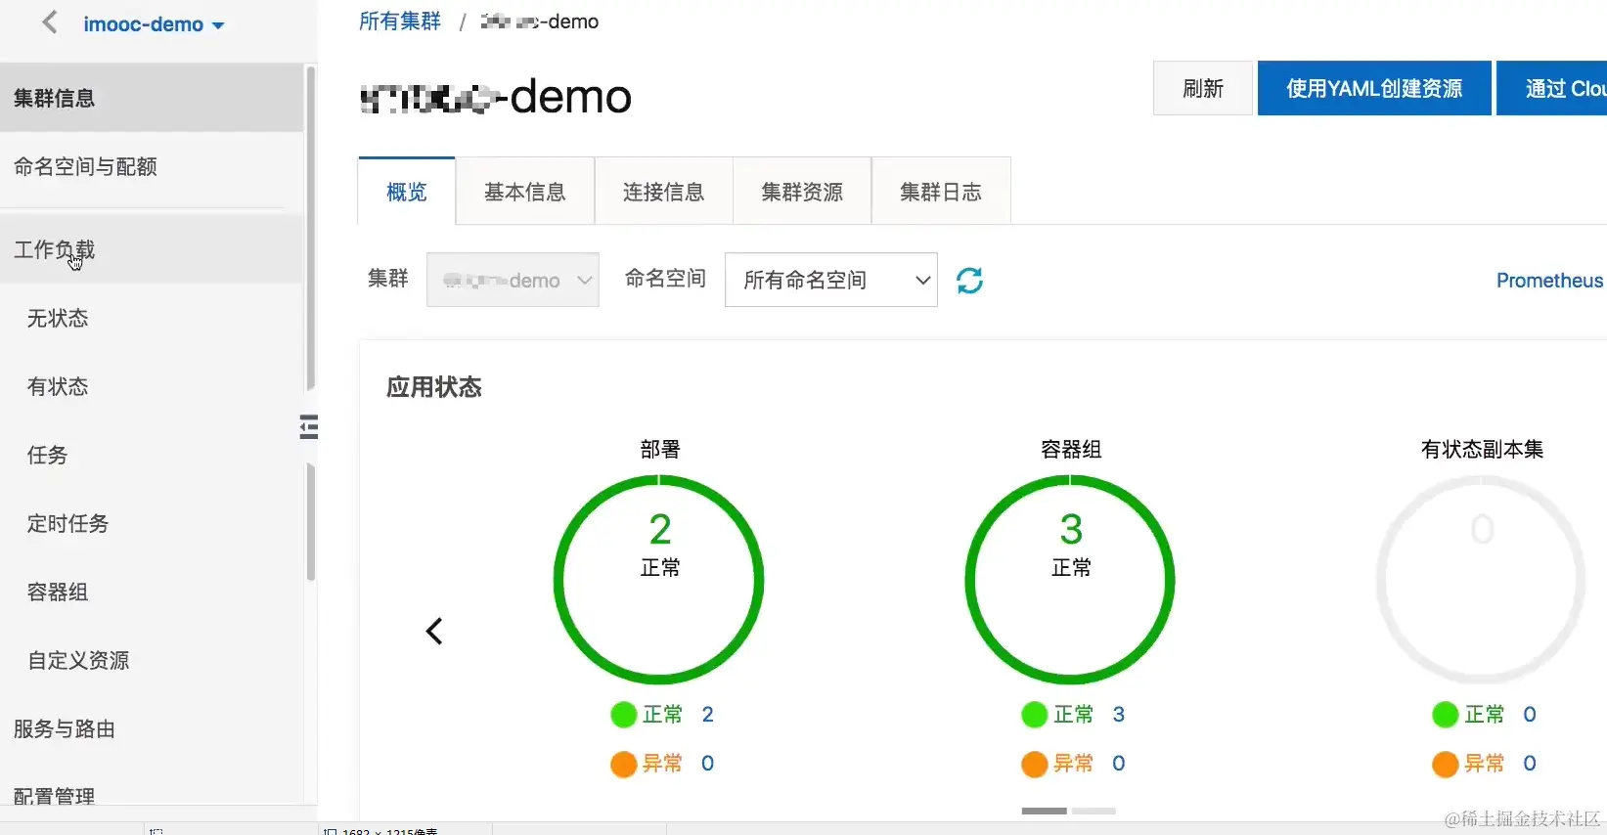This screenshot has width=1607, height=835.
Task: Collapse the sidebar with the toggle icon
Action: [309, 427]
